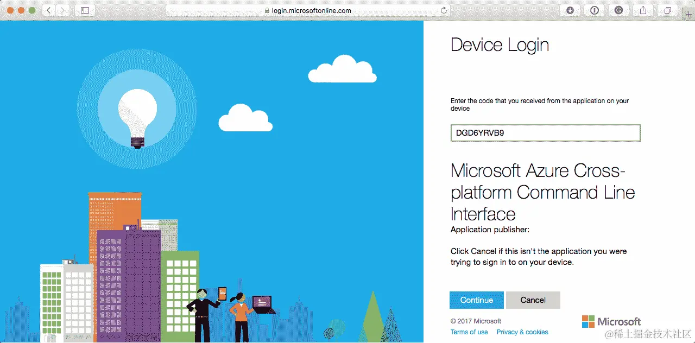Click the Application publisher label
Screen dimensions: 695x343
[x=490, y=230]
